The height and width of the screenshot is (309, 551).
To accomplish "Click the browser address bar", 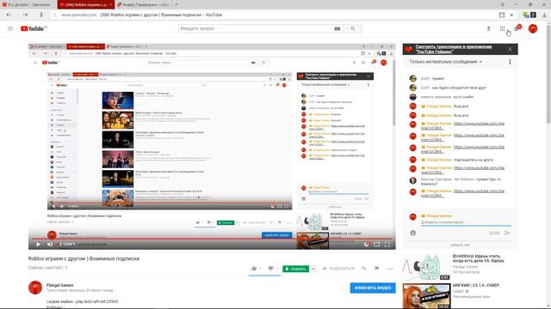I will pyautogui.click(x=274, y=15).
